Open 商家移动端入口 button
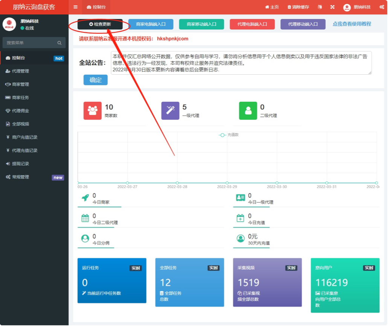The height and width of the screenshot is (326, 388). click(202, 24)
